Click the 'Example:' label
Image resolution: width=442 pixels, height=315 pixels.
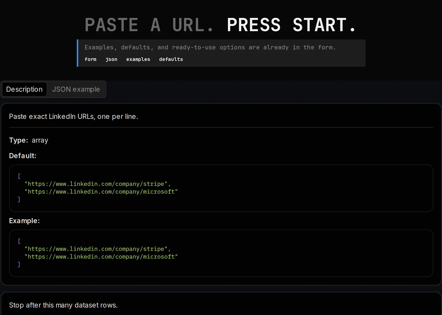click(24, 221)
